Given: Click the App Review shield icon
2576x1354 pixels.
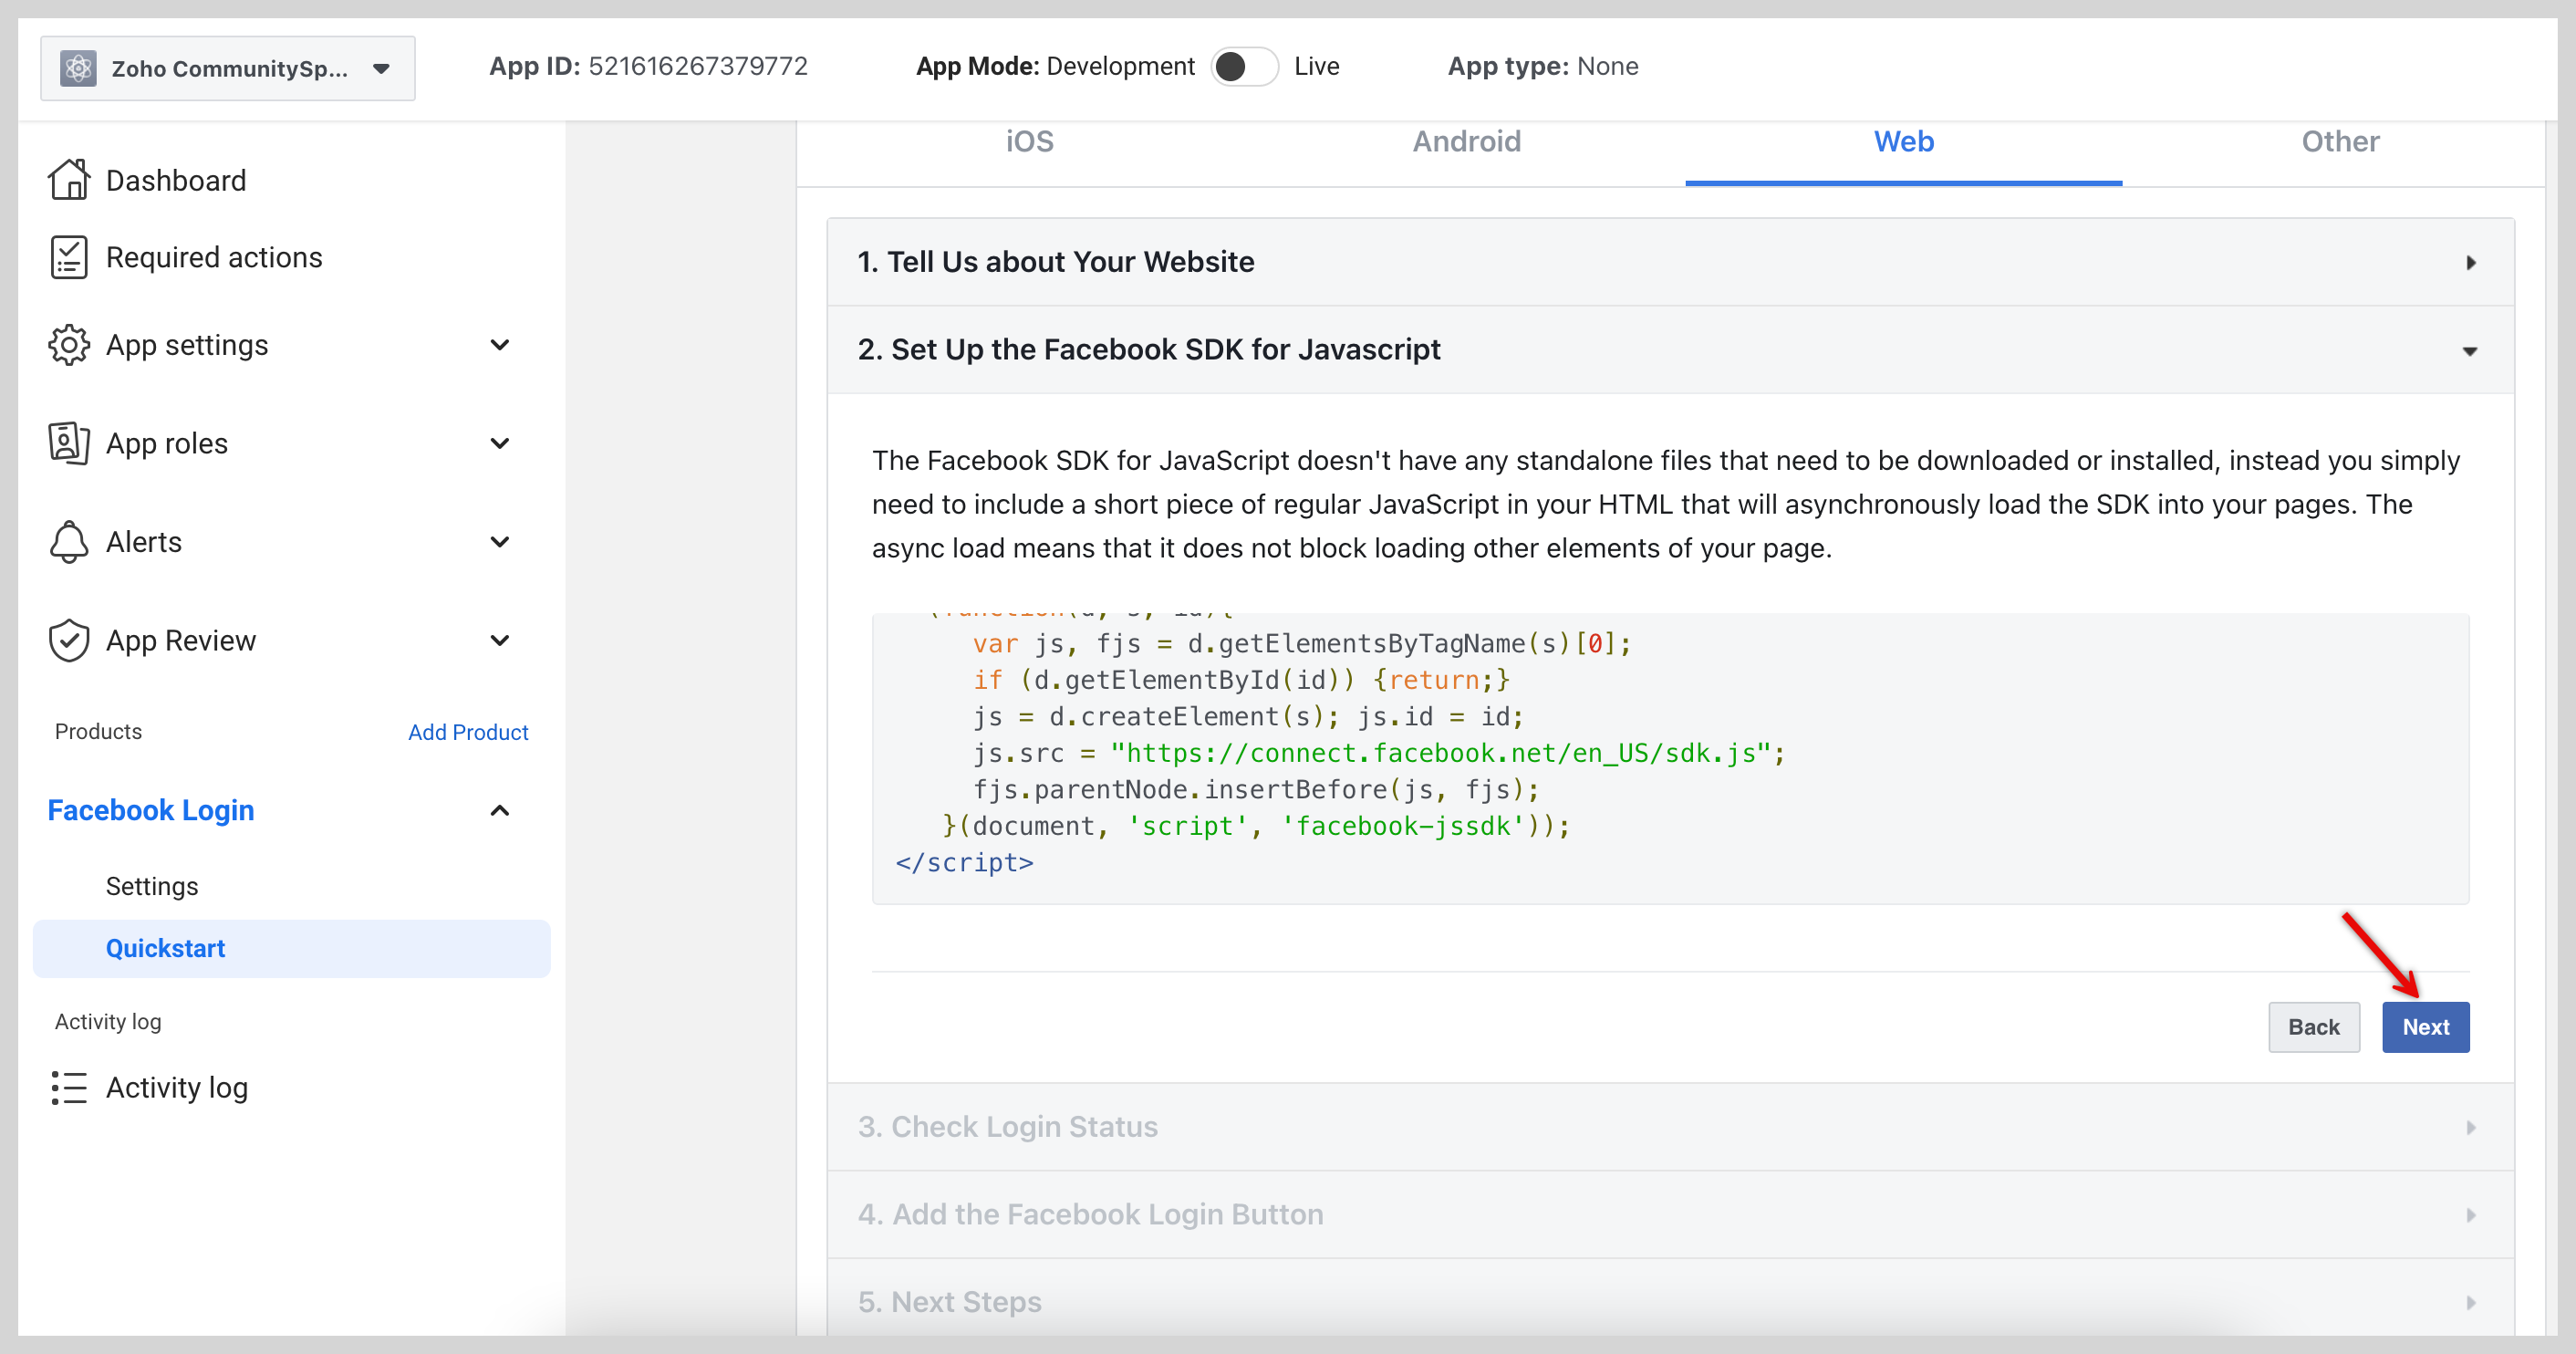Looking at the screenshot, I should point(68,640).
